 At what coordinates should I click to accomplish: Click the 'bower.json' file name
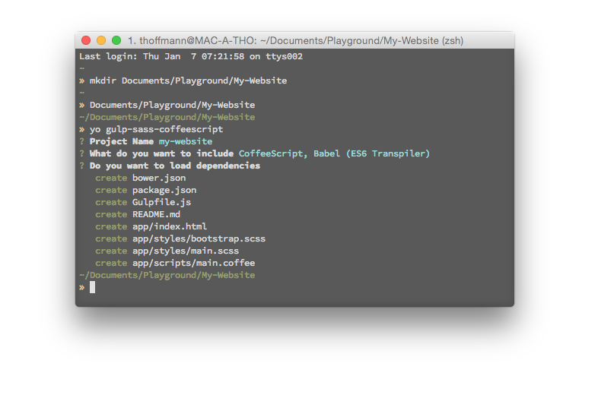159,178
